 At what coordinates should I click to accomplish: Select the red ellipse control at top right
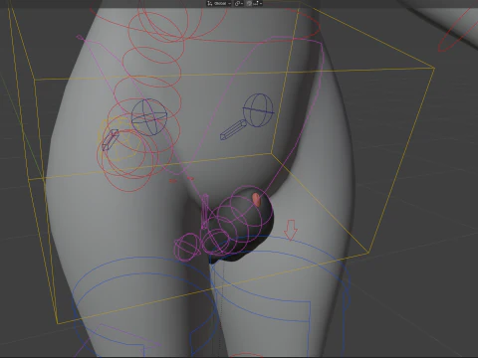pos(457,32)
